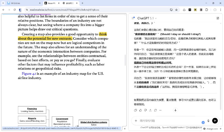Click the article reading pane scrollbar
This screenshot has width=224, height=132.
[x=125, y=60]
